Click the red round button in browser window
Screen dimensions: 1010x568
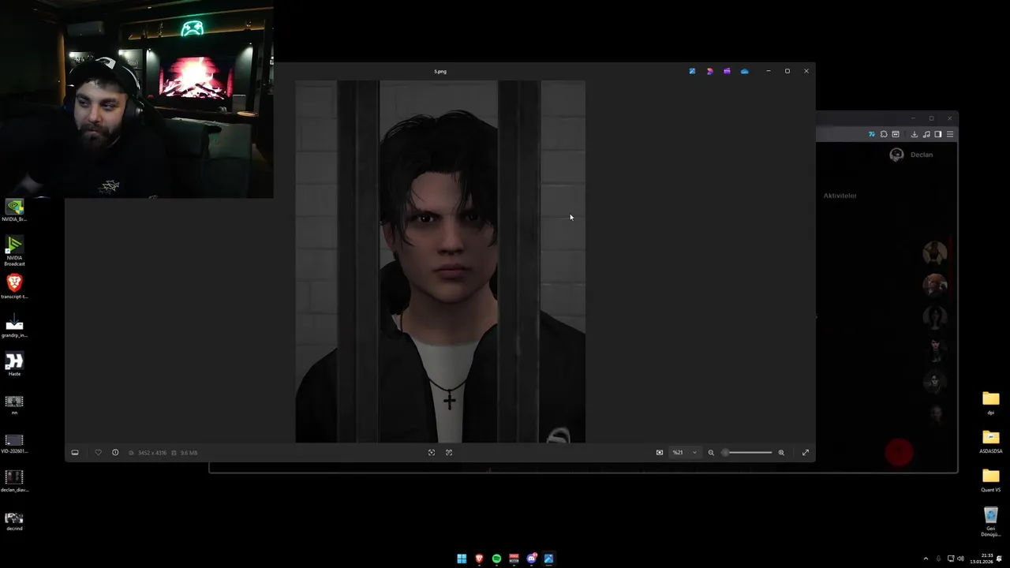pos(899,452)
